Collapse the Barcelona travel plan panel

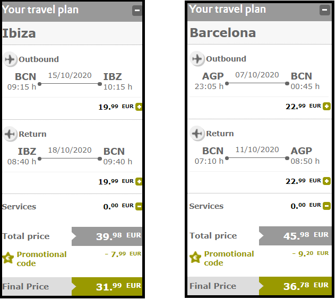(325, 10)
